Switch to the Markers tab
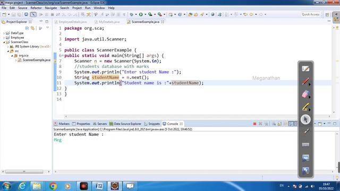This screenshot has width=340, height=191. (62, 124)
